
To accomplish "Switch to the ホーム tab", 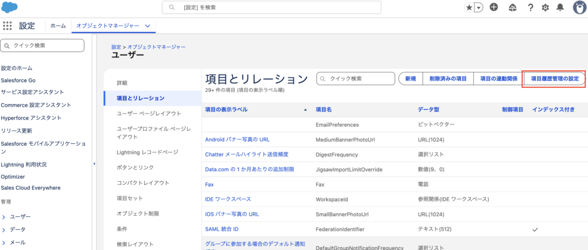I will [x=58, y=26].
